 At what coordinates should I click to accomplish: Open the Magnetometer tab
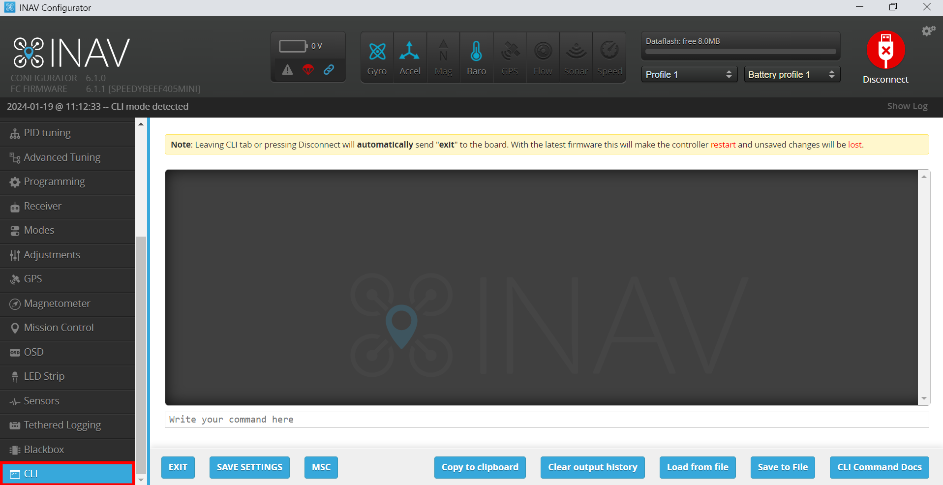point(67,304)
